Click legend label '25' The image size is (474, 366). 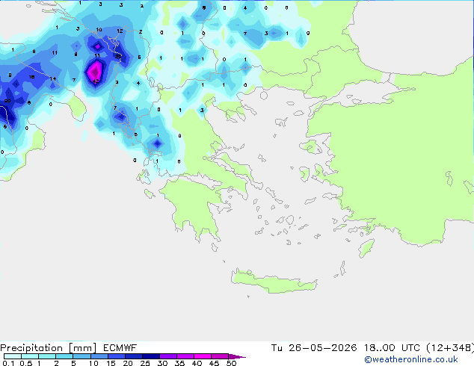[x=145, y=363]
